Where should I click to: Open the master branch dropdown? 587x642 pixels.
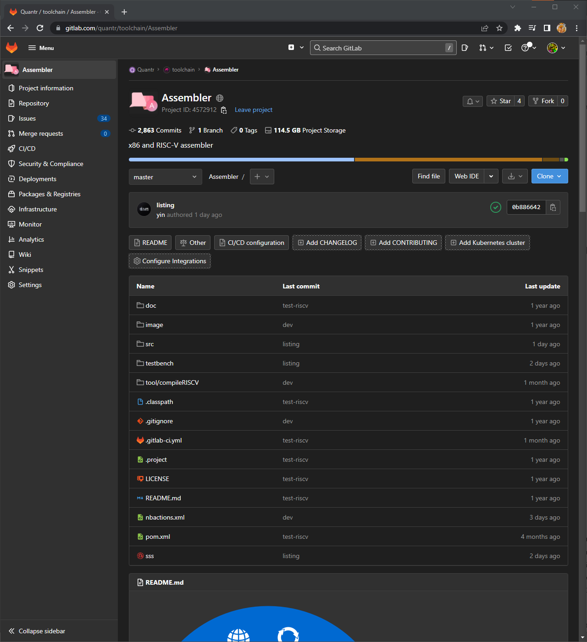(x=165, y=177)
